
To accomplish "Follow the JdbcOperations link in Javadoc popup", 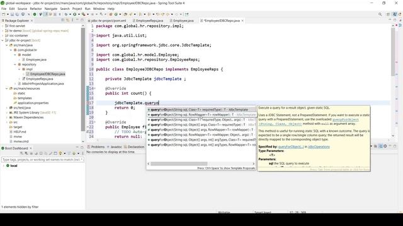I will 319,147.
